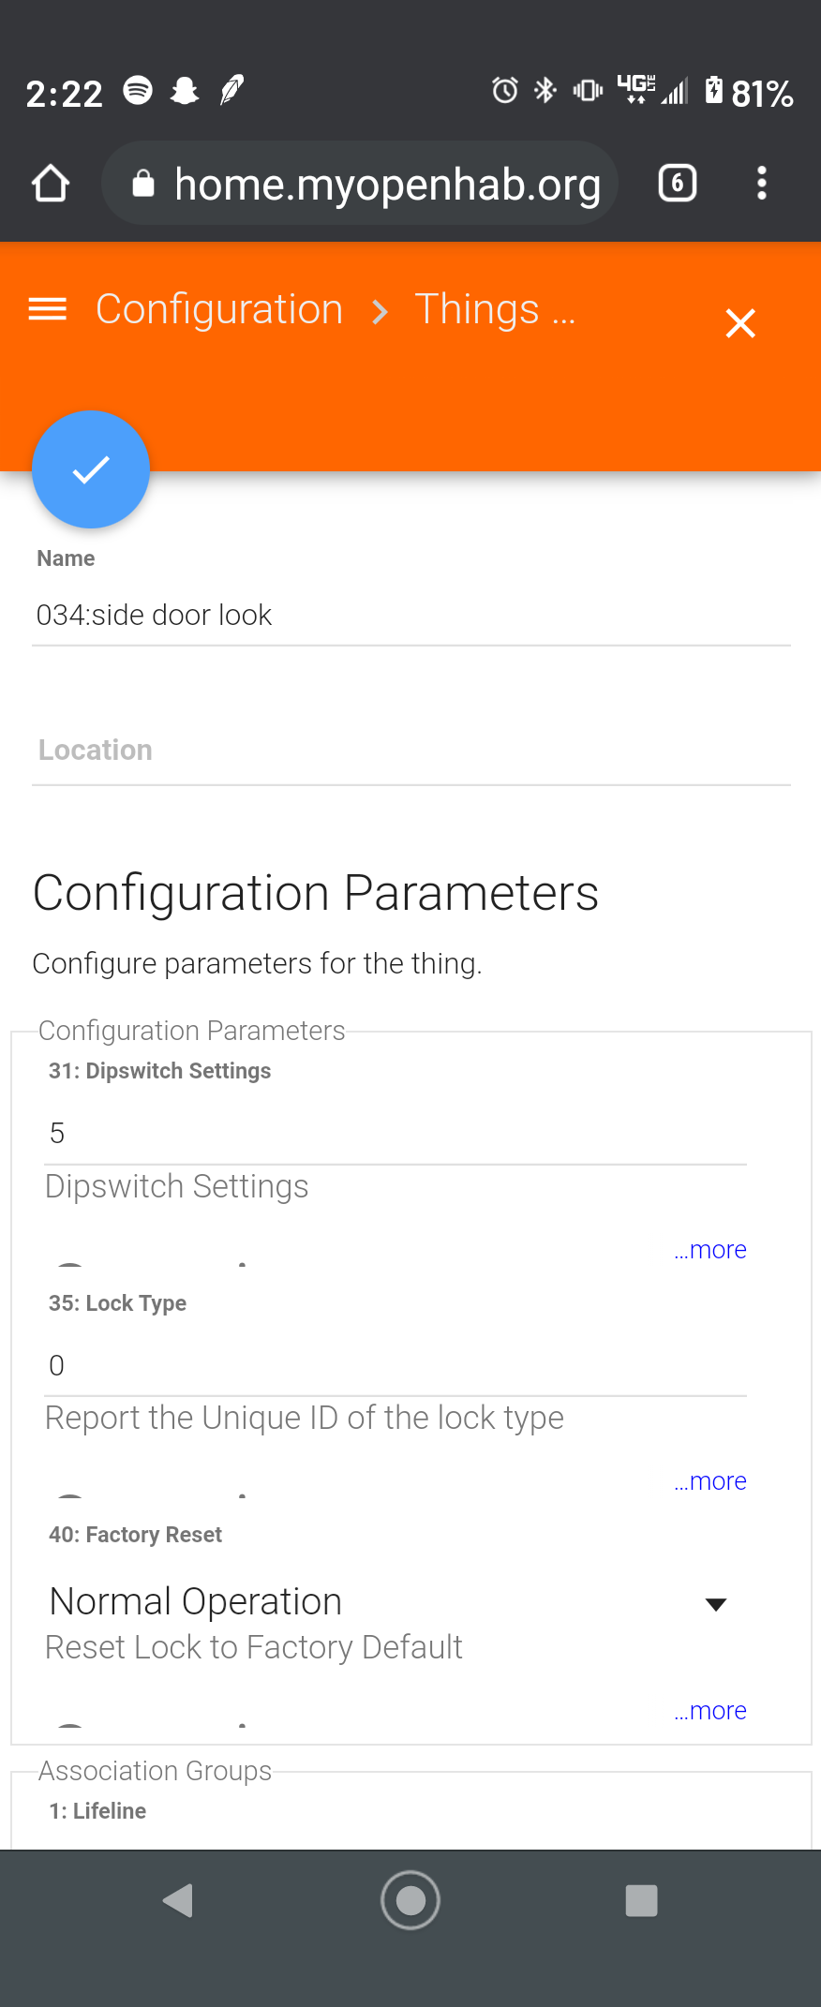821x2007 pixels.
Task: Go to browser home page icon
Action: click(51, 184)
